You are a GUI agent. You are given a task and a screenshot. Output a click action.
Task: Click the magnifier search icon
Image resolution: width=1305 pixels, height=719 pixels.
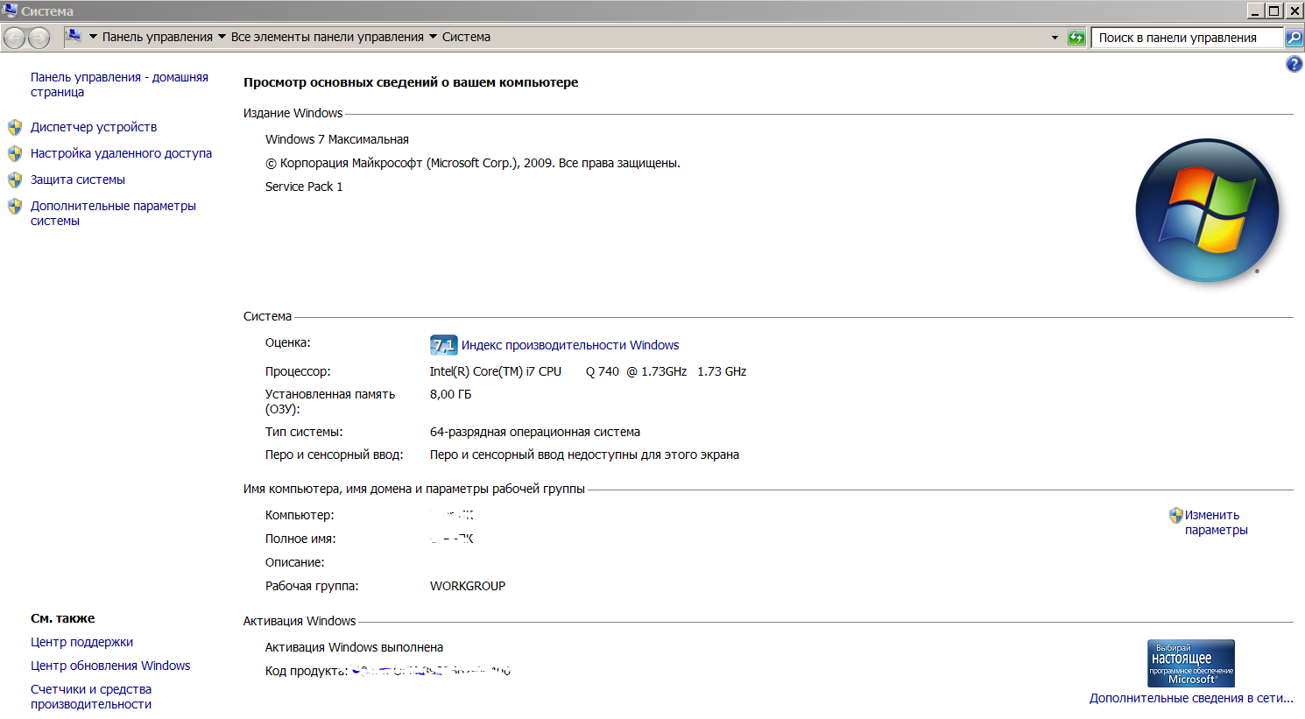[x=1294, y=38]
